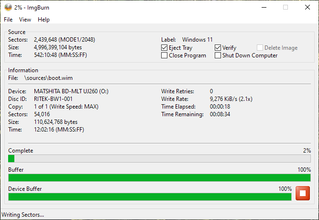
Task: Click the Buffer progress bar
Action: (x=159, y=178)
